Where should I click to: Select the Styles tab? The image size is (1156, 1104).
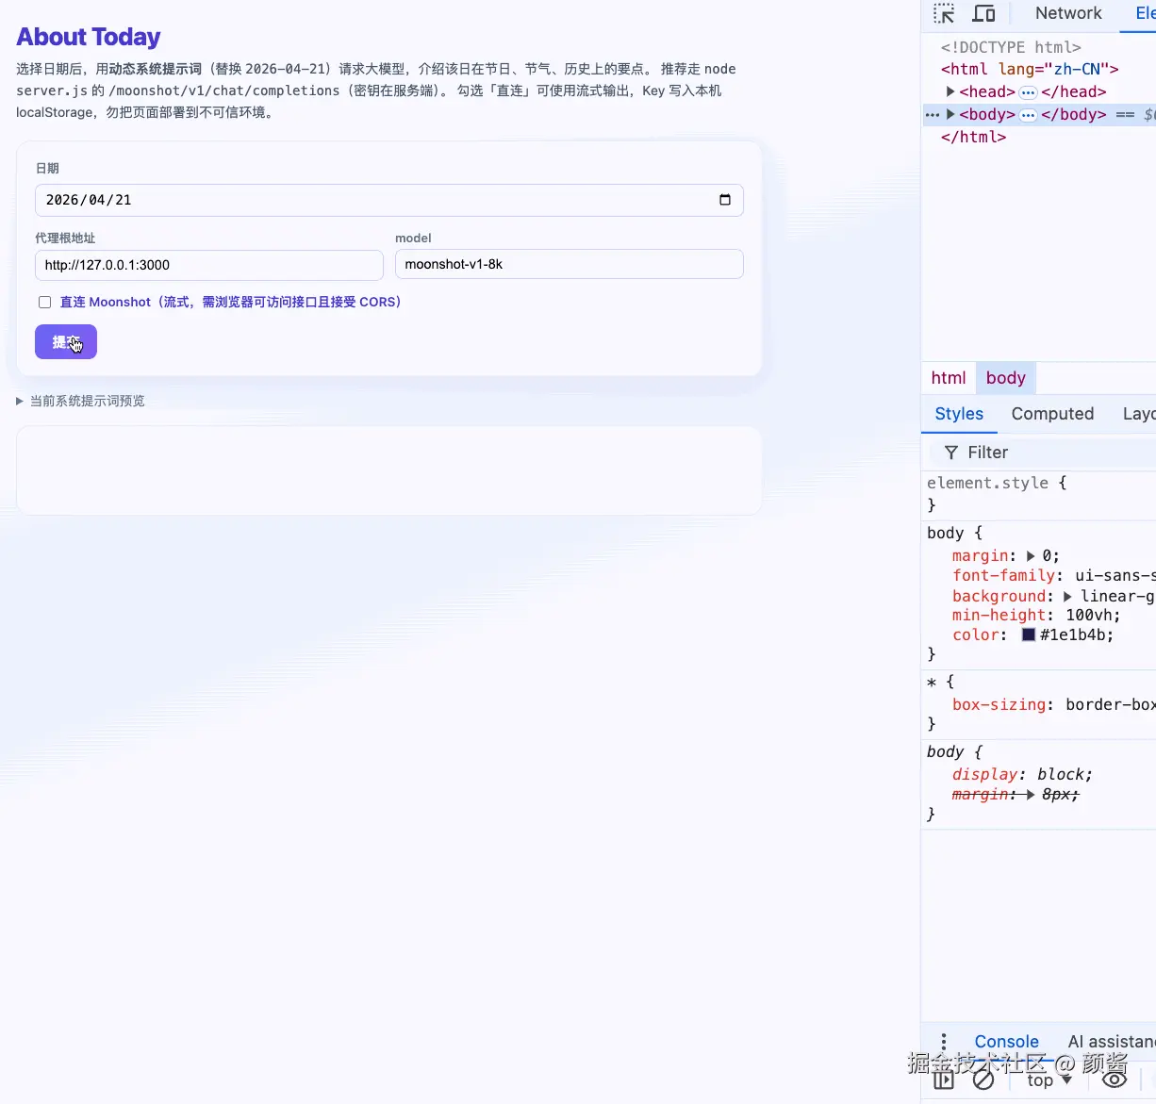[x=959, y=414]
